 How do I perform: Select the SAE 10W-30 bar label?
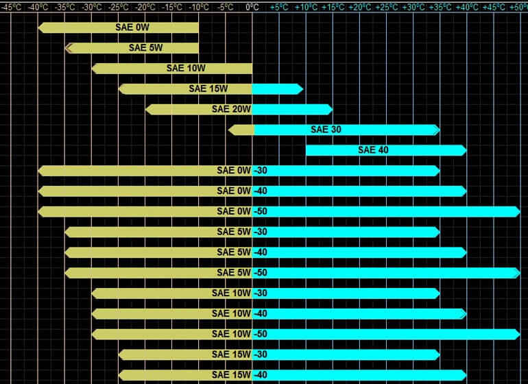[x=239, y=293]
